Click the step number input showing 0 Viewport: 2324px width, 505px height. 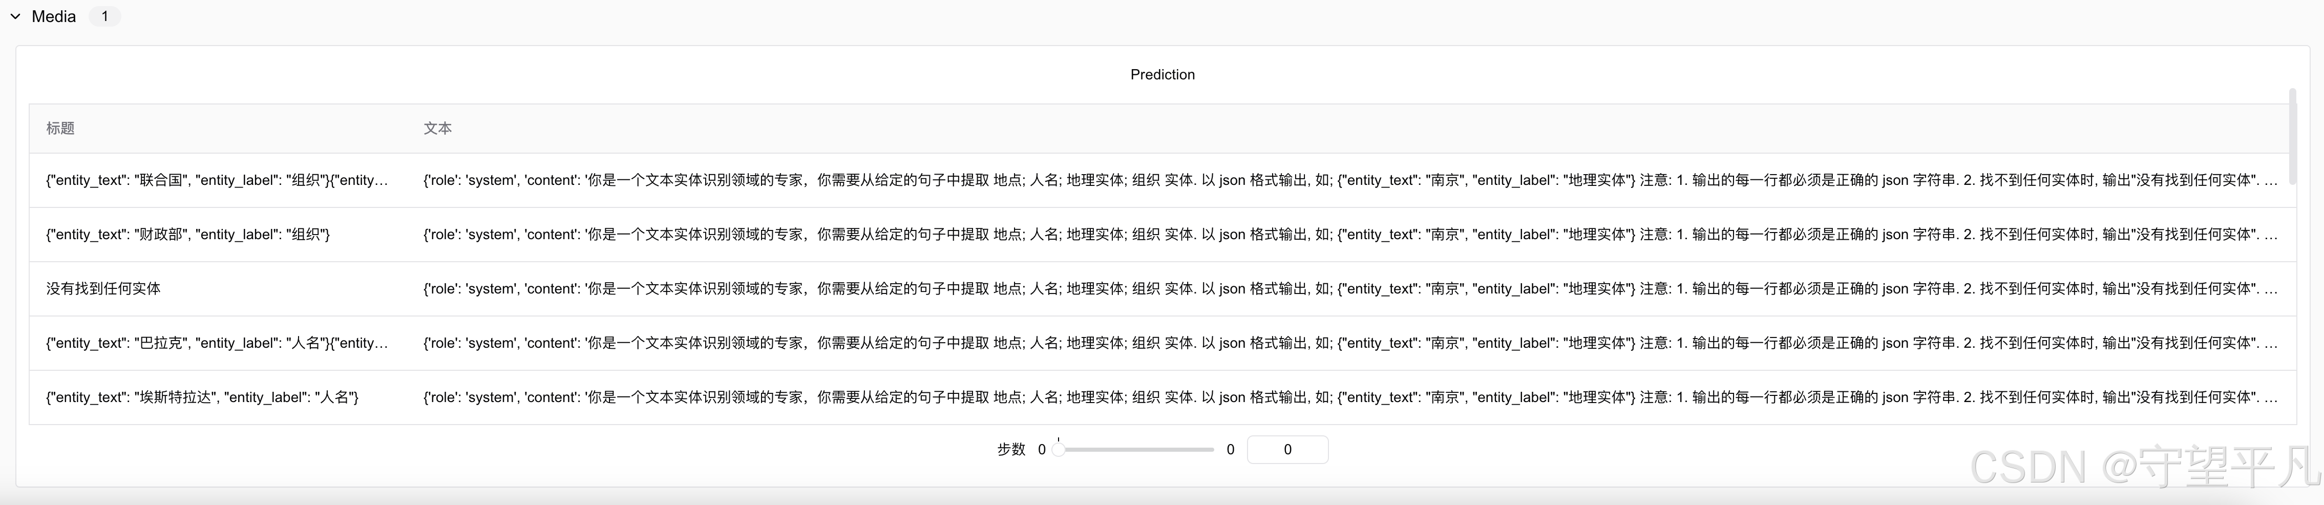click(1287, 449)
